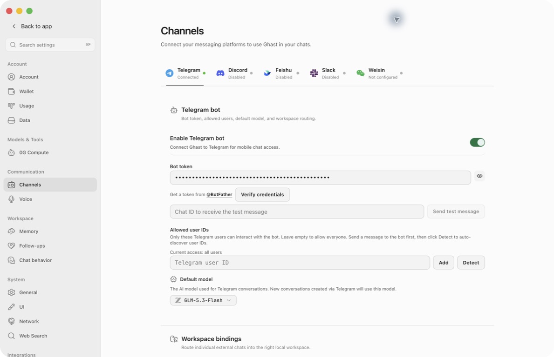Click the Memory brain icon
Screen dimensions: 554x357
click(11, 231)
